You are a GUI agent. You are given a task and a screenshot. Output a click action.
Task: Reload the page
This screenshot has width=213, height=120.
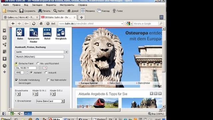coord(34,24)
